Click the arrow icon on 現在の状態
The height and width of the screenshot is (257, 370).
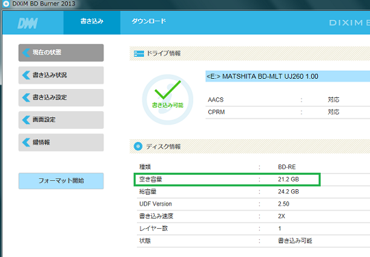pos(26,52)
